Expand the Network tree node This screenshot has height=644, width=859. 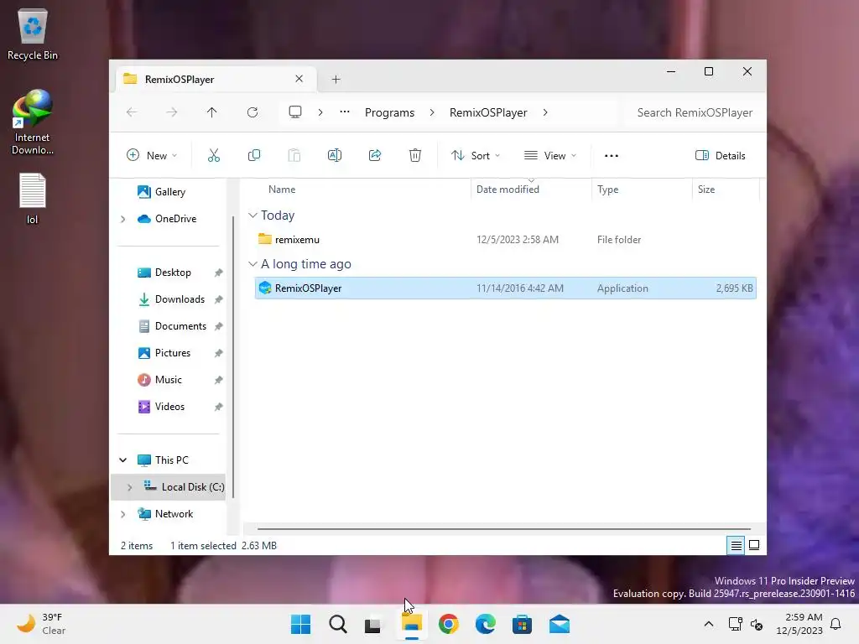[x=122, y=514]
